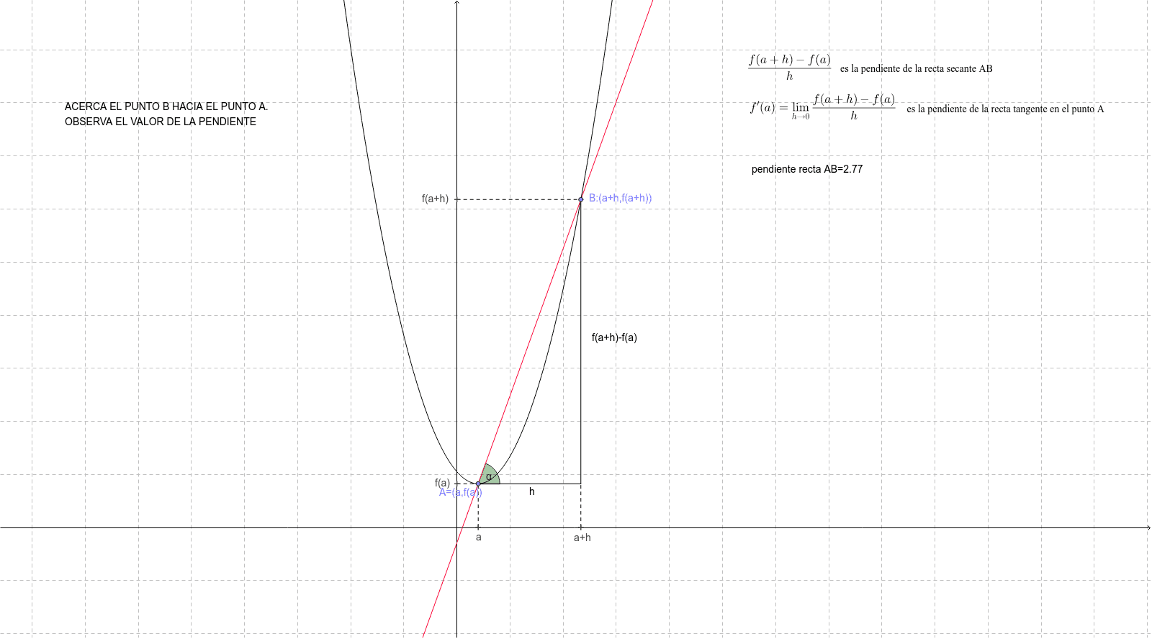The image size is (1152, 639).
Task: Click the f(a+h) label on y-axis
Action: pyautogui.click(x=435, y=199)
